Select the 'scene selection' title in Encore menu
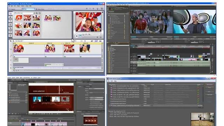 (39, 91)
